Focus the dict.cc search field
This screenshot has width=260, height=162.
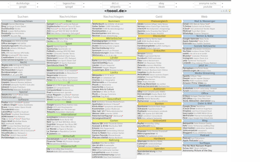point(115,3)
